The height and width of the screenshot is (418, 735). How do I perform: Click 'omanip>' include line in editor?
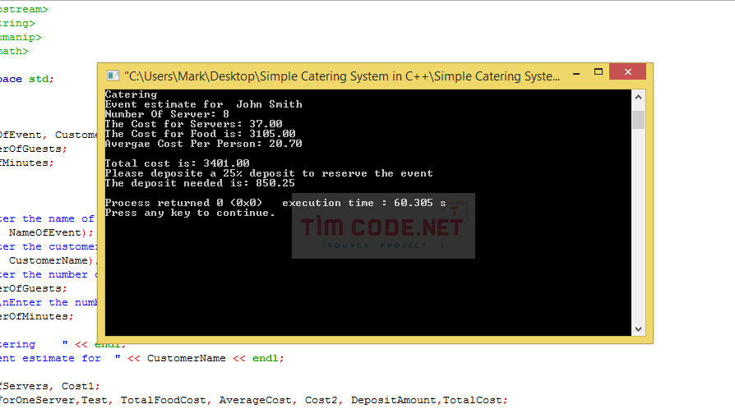pos(21,38)
